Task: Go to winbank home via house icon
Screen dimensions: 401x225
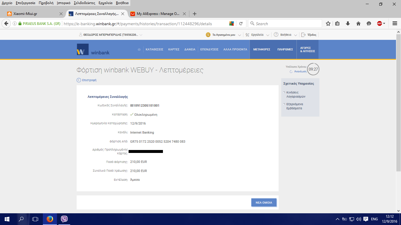Action: pyautogui.click(x=139, y=50)
